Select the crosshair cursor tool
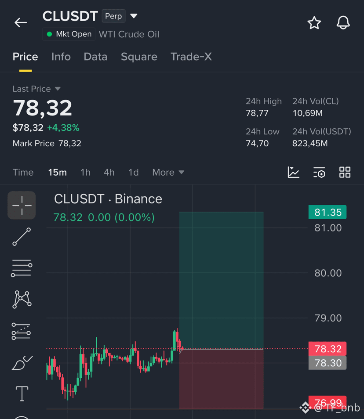The height and width of the screenshot is (419, 364). pyautogui.click(x=22, y=205)
